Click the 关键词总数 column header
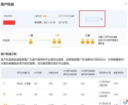 point(54,73)
